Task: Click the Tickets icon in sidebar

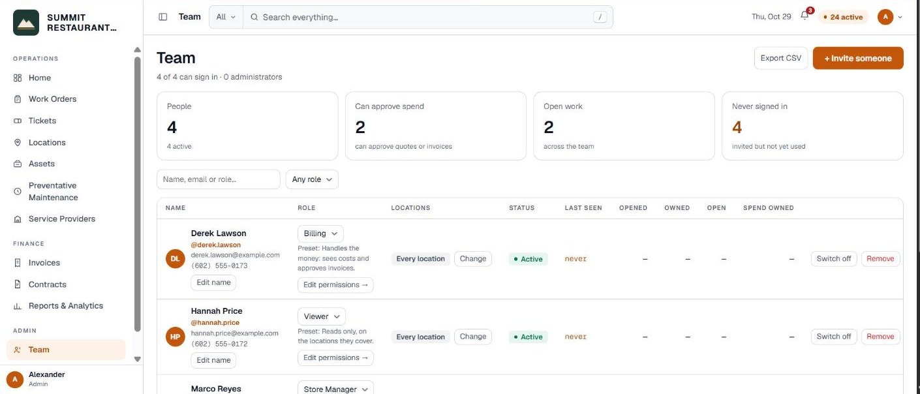Action: pyautogui.click(x=18, y=121)
